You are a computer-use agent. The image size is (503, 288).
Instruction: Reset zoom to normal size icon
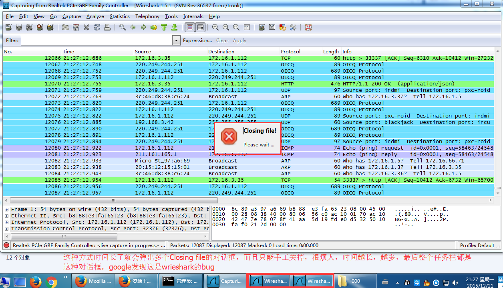tap(236, 27)
